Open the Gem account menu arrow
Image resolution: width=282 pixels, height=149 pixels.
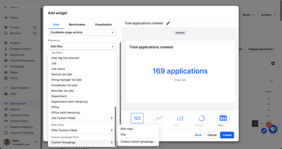coord(36,142)
